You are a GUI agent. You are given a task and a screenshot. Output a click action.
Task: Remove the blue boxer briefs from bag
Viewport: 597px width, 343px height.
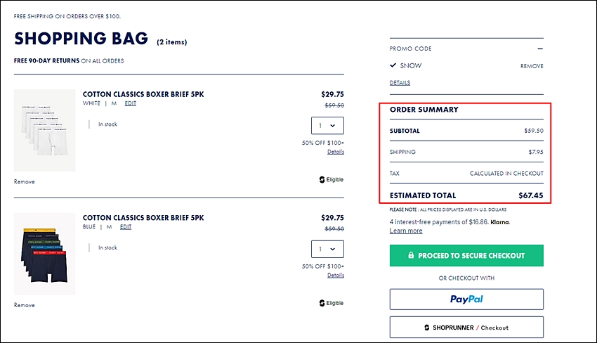[25, 305]
